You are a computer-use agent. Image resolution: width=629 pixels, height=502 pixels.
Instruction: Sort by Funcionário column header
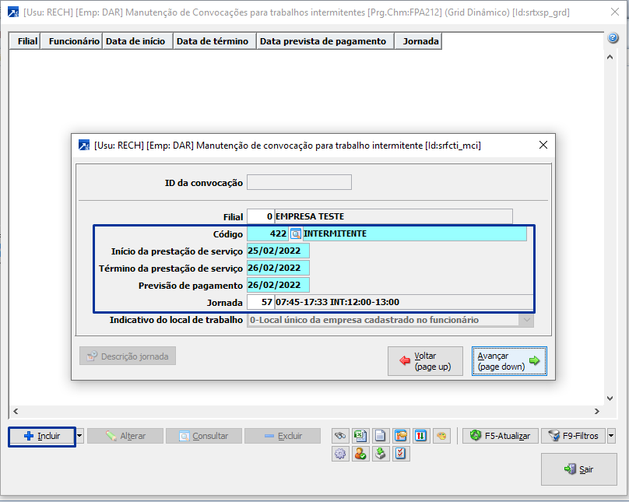(72, 41)
